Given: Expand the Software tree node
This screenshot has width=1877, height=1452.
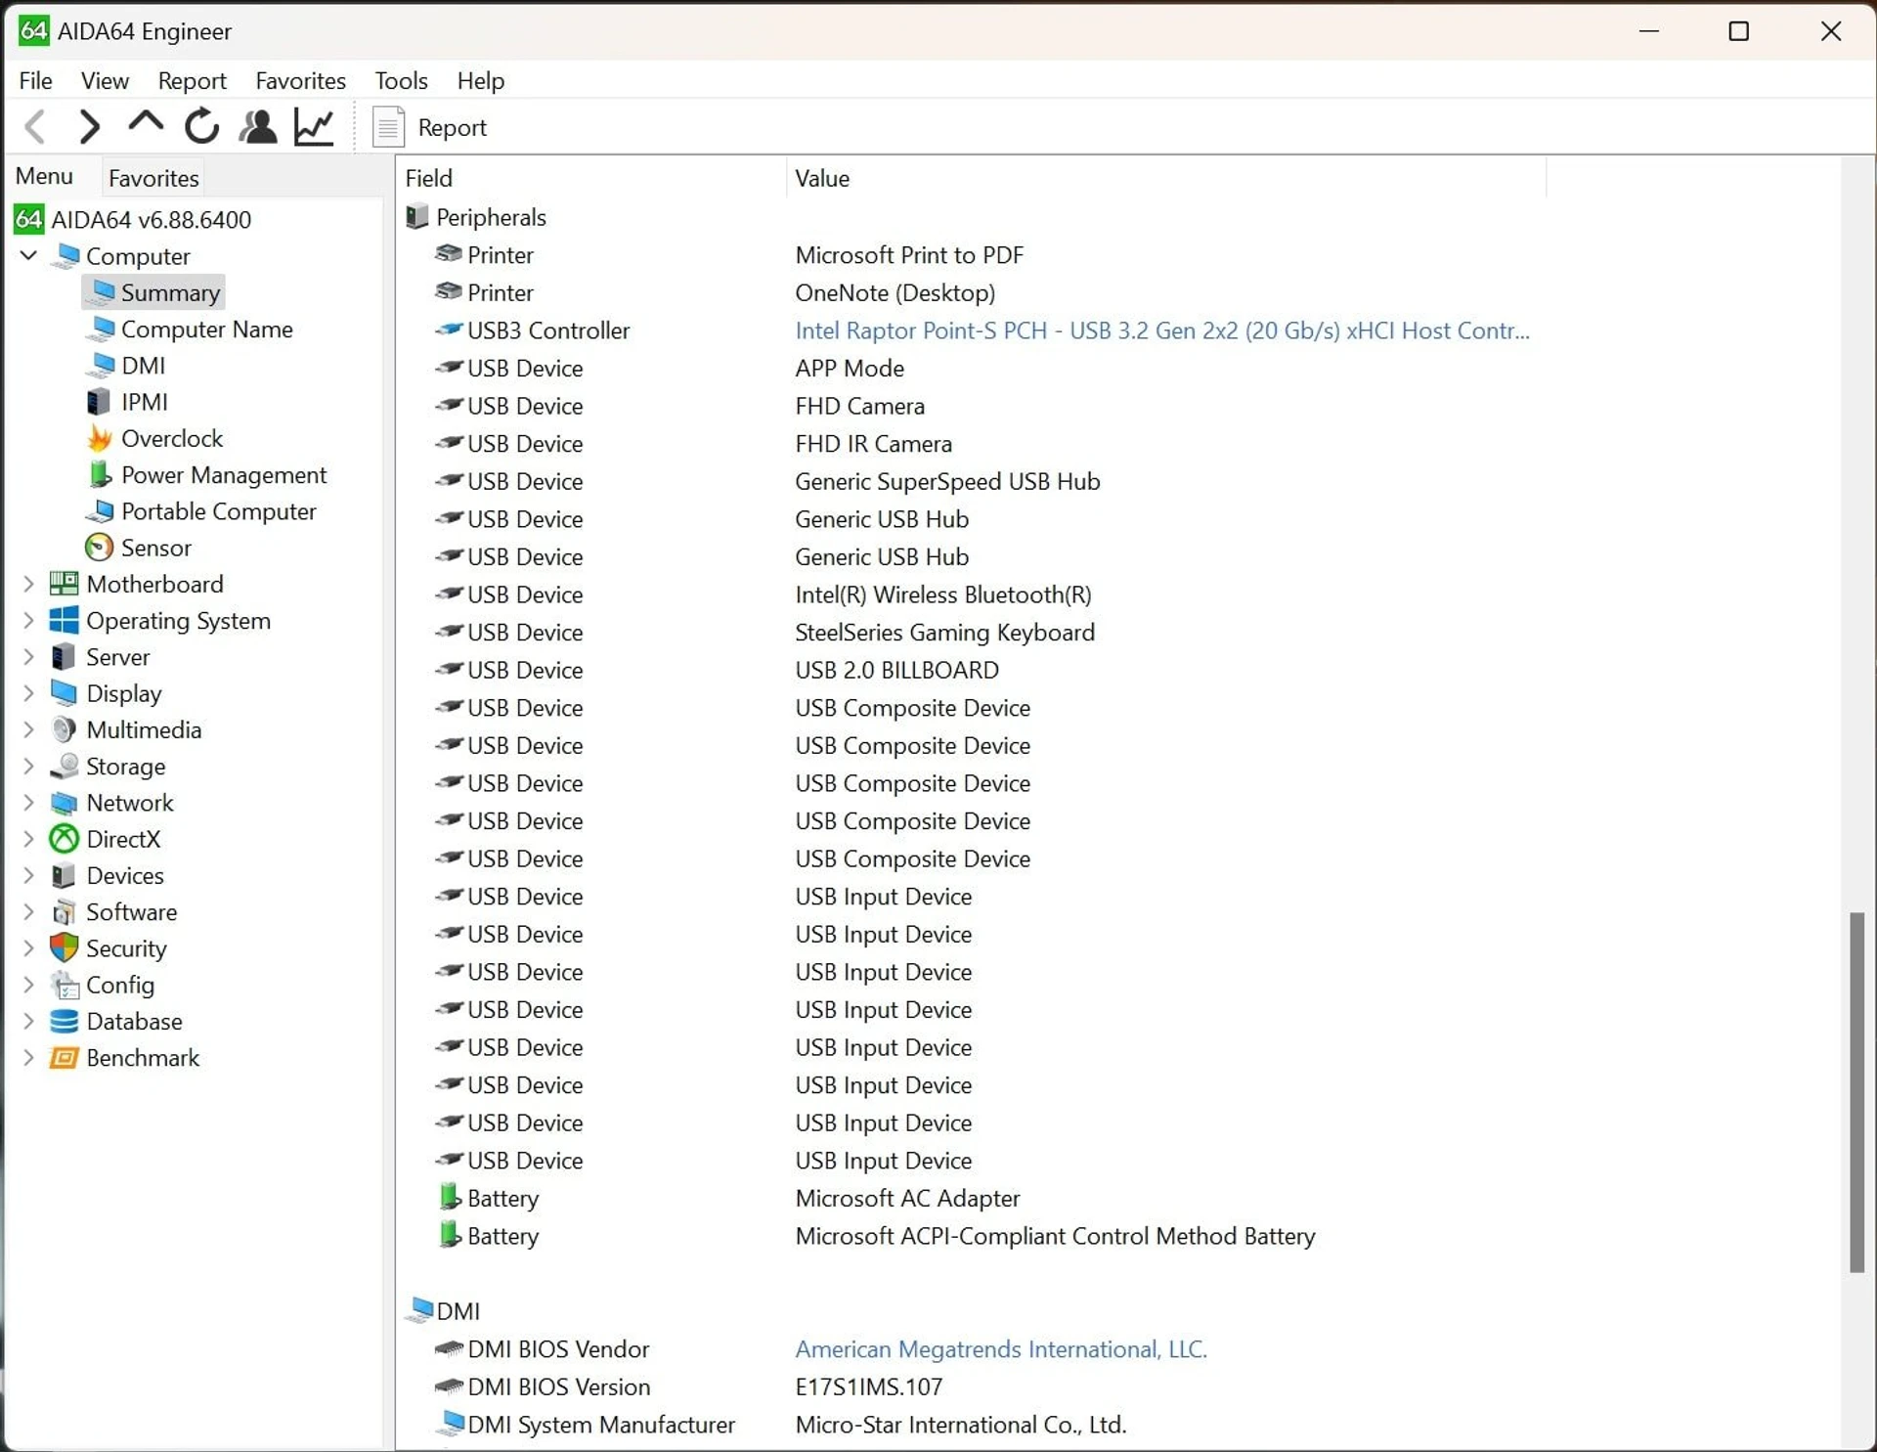Looking at the screenshot, I should (28, 912).
